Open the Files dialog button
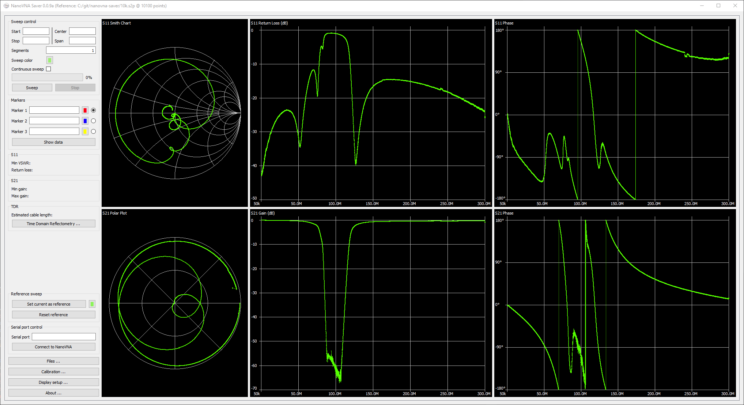Screen dimensions: 744x405 pos(53,361)
